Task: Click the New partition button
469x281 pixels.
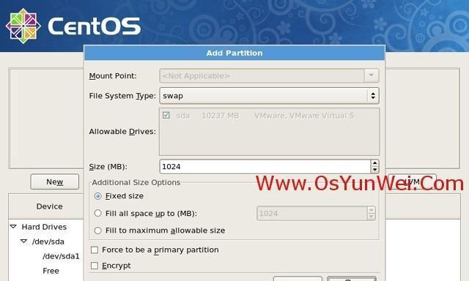Action: (x=55, y=182)
